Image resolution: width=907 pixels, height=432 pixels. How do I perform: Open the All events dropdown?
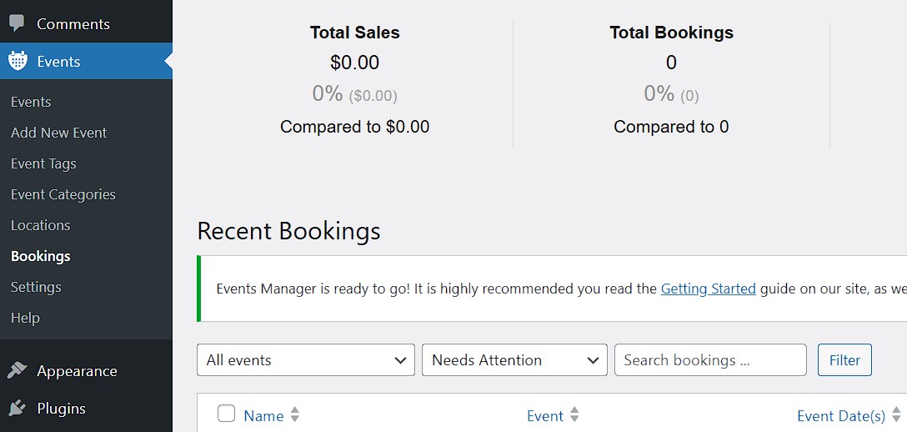[x=305, y=360]
